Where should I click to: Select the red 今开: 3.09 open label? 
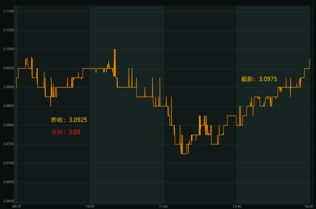[66, 132]
